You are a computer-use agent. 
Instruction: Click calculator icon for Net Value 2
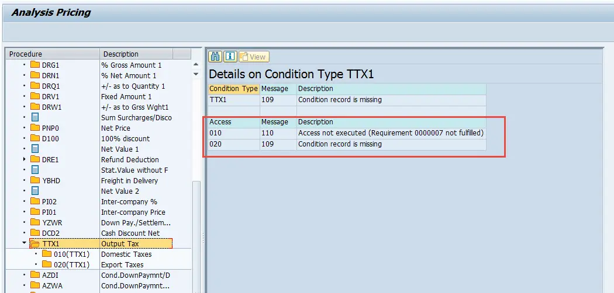pos(35,191)
